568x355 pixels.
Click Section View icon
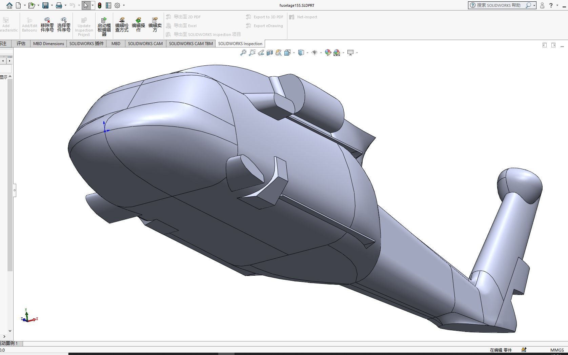click(x=270, y=53)
